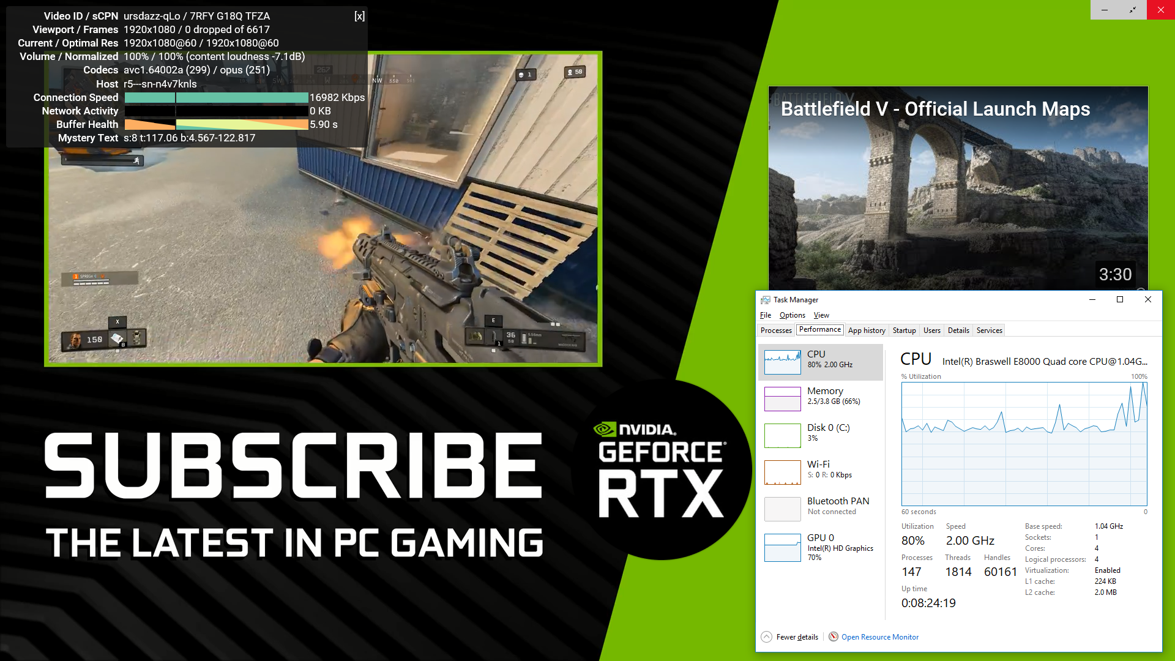
Task: Select the Wi-Fi activity thumbnail
Action: click(x=782, y=472)
